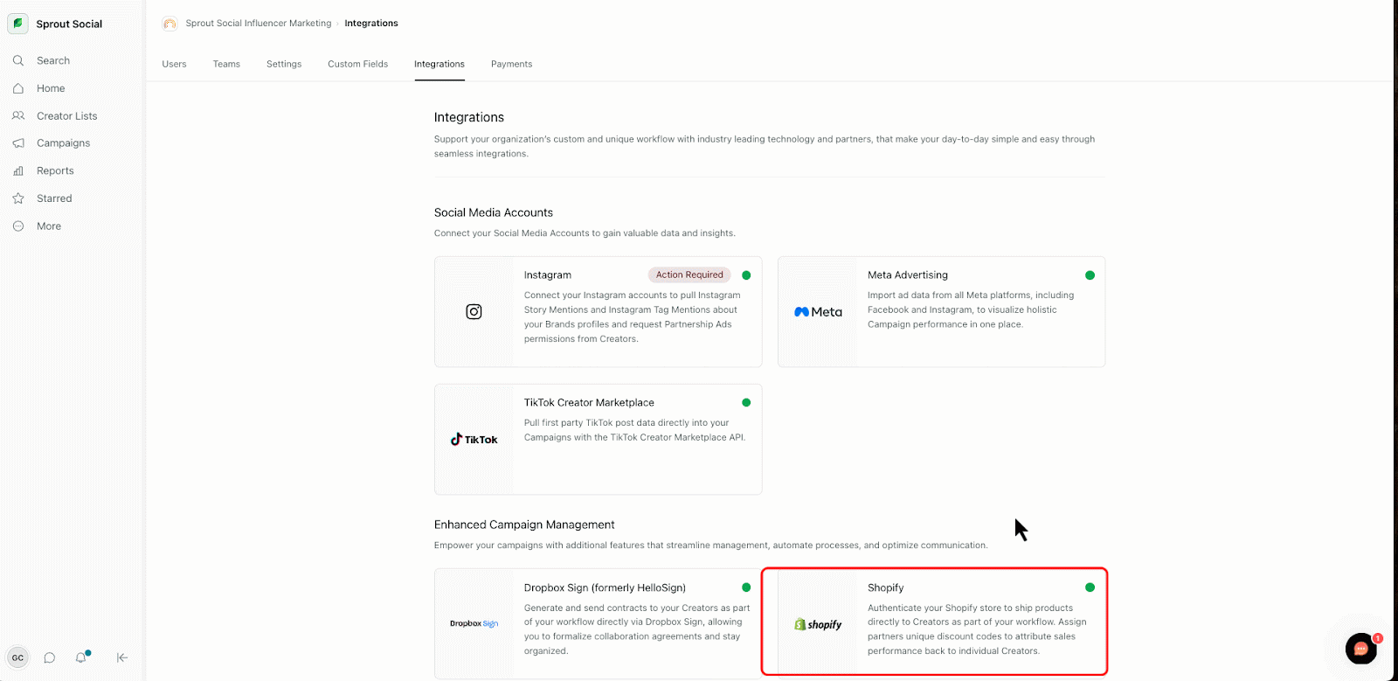
Task: Switch to the Payments tab
Action: 511,64
